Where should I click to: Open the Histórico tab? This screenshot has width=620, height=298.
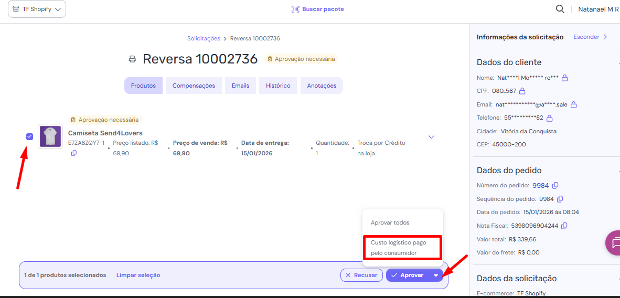click(x=278, y=86)
